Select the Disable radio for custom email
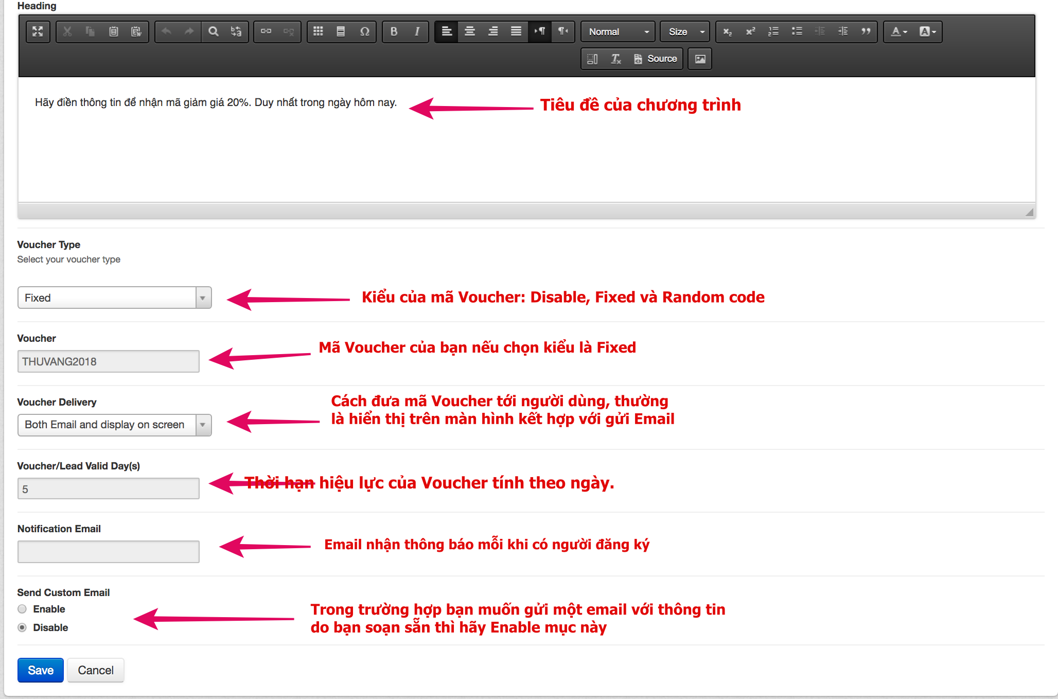This screenshot has height=699, width=1058. tap(22, 627)
